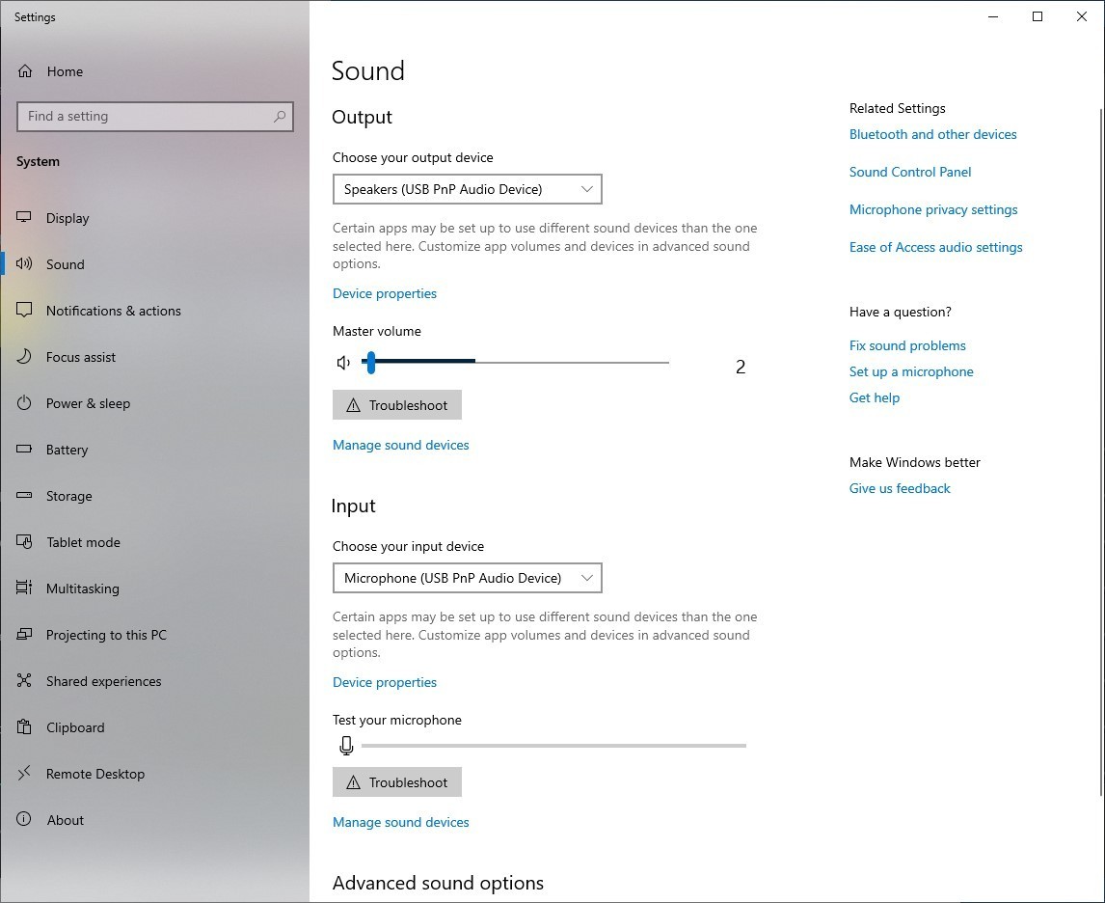The width and height of the screenshot is (1105, 903).
Task: Click the Focus assist moon icon
Action: (25, 357)
